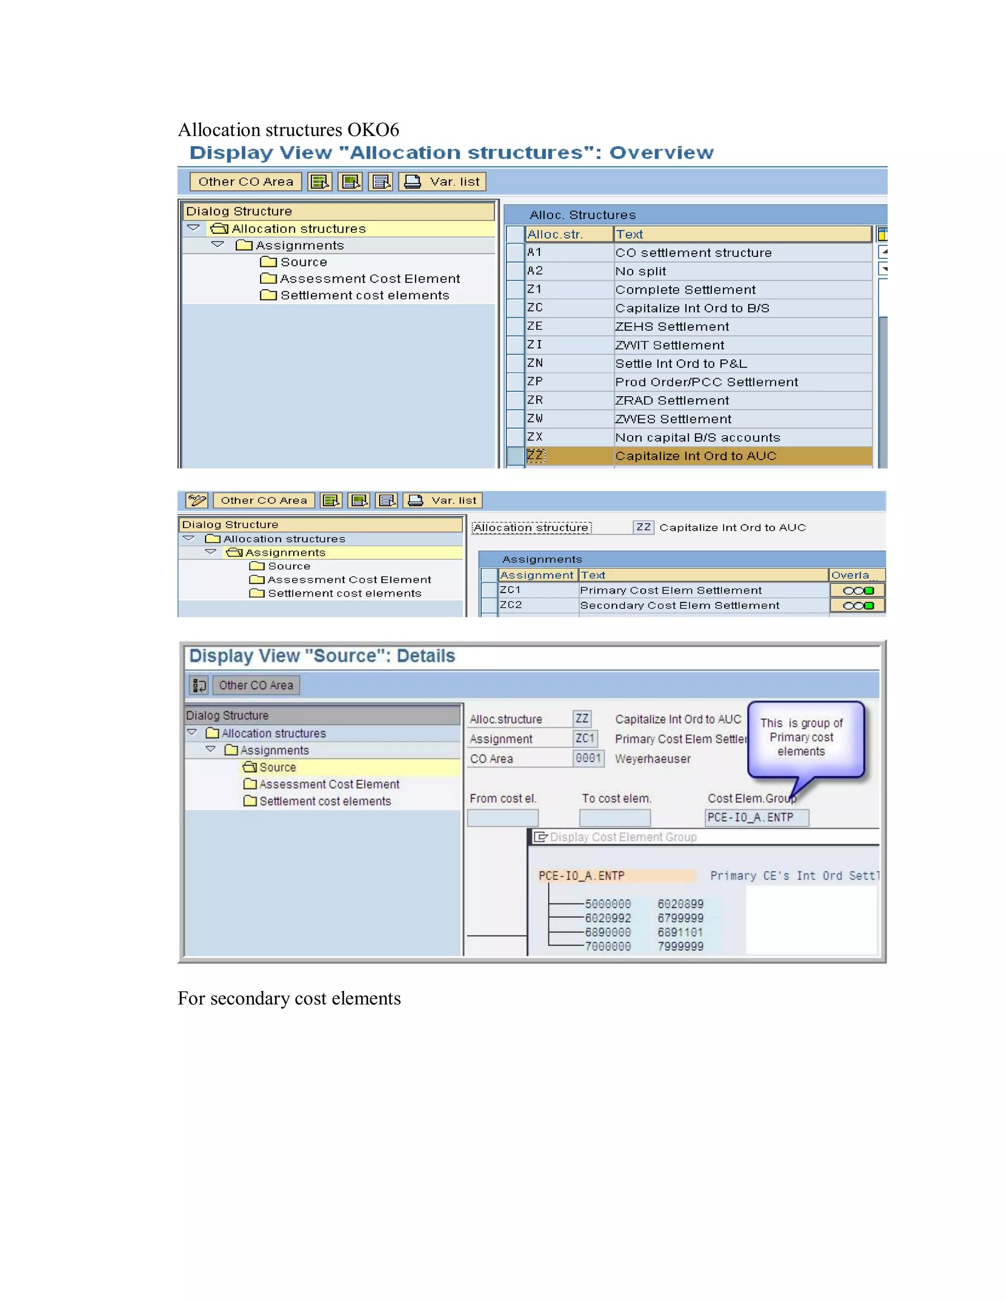Select row marker for Z1 Complete Settlement
This screenshot has width=1006, height=1301.
pos(515,290)
